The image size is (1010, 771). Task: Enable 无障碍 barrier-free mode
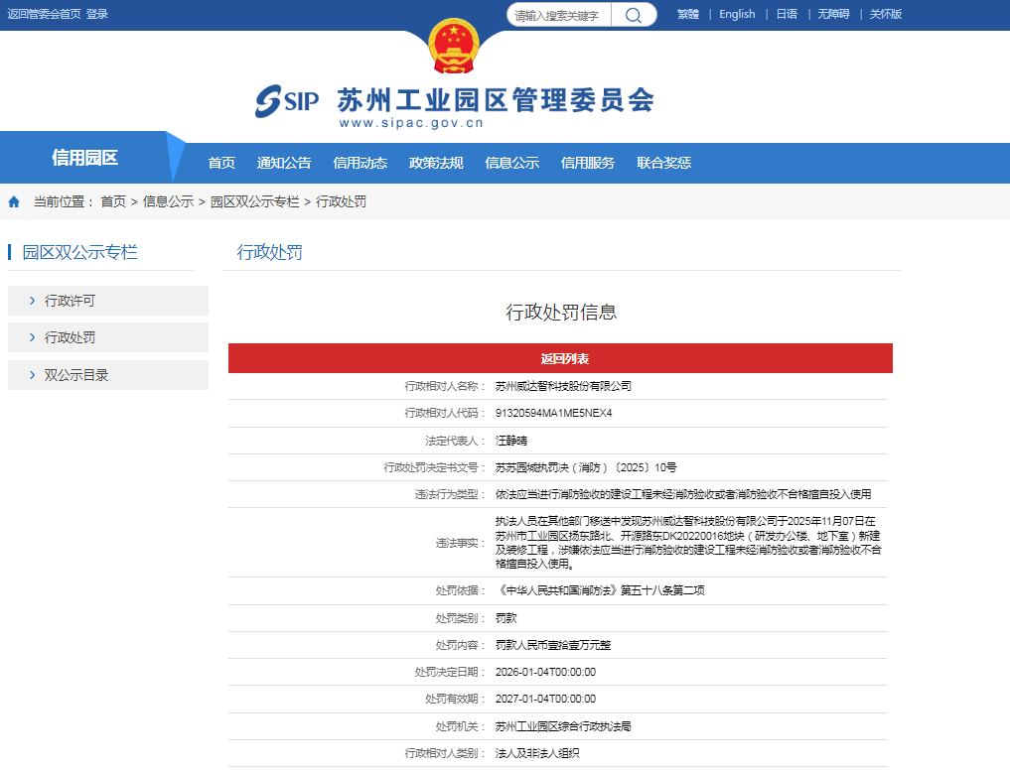(x=833, y=14)
